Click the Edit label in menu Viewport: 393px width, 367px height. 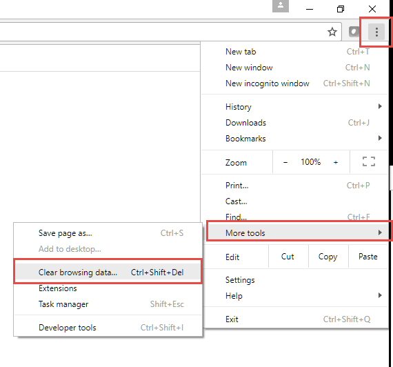click(232, 257)
